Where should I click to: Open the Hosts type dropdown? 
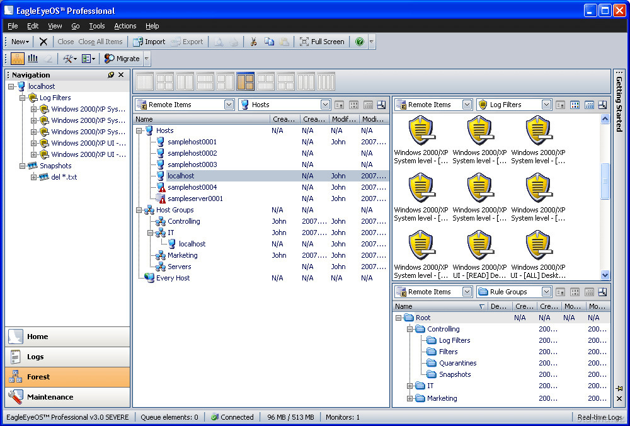(x=325, y=105)
